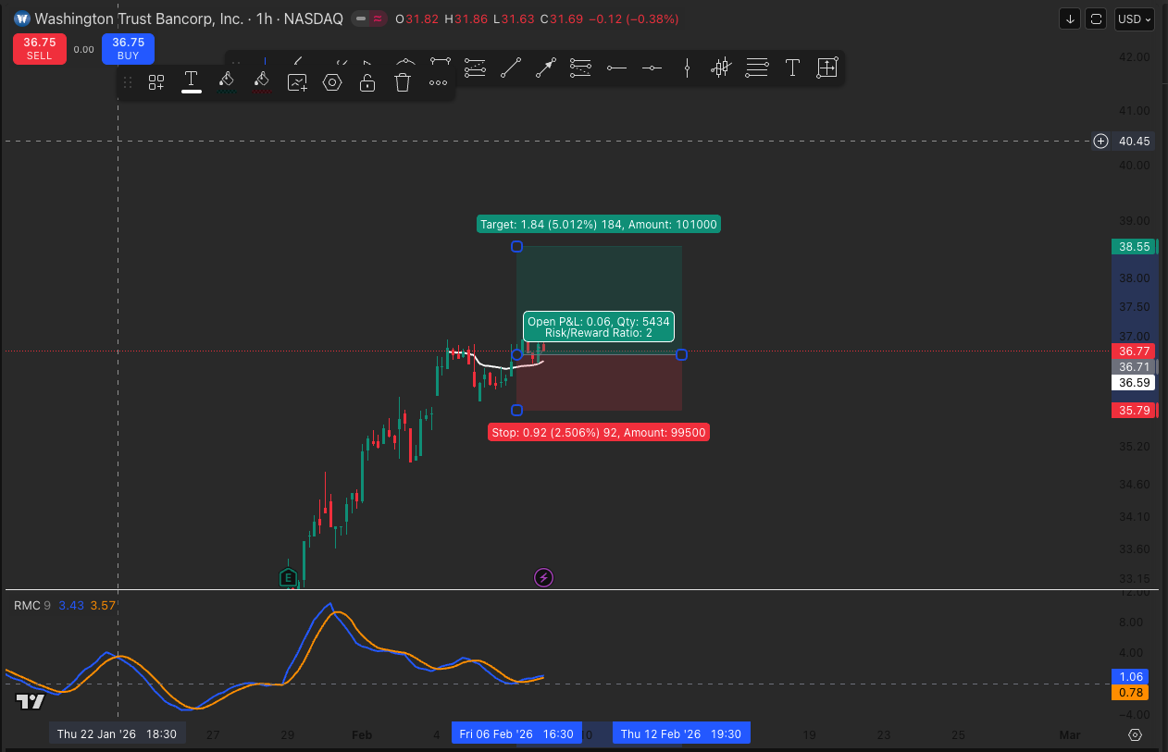
Task: Toggle the pink wave pill indicator
Action: 378,18
